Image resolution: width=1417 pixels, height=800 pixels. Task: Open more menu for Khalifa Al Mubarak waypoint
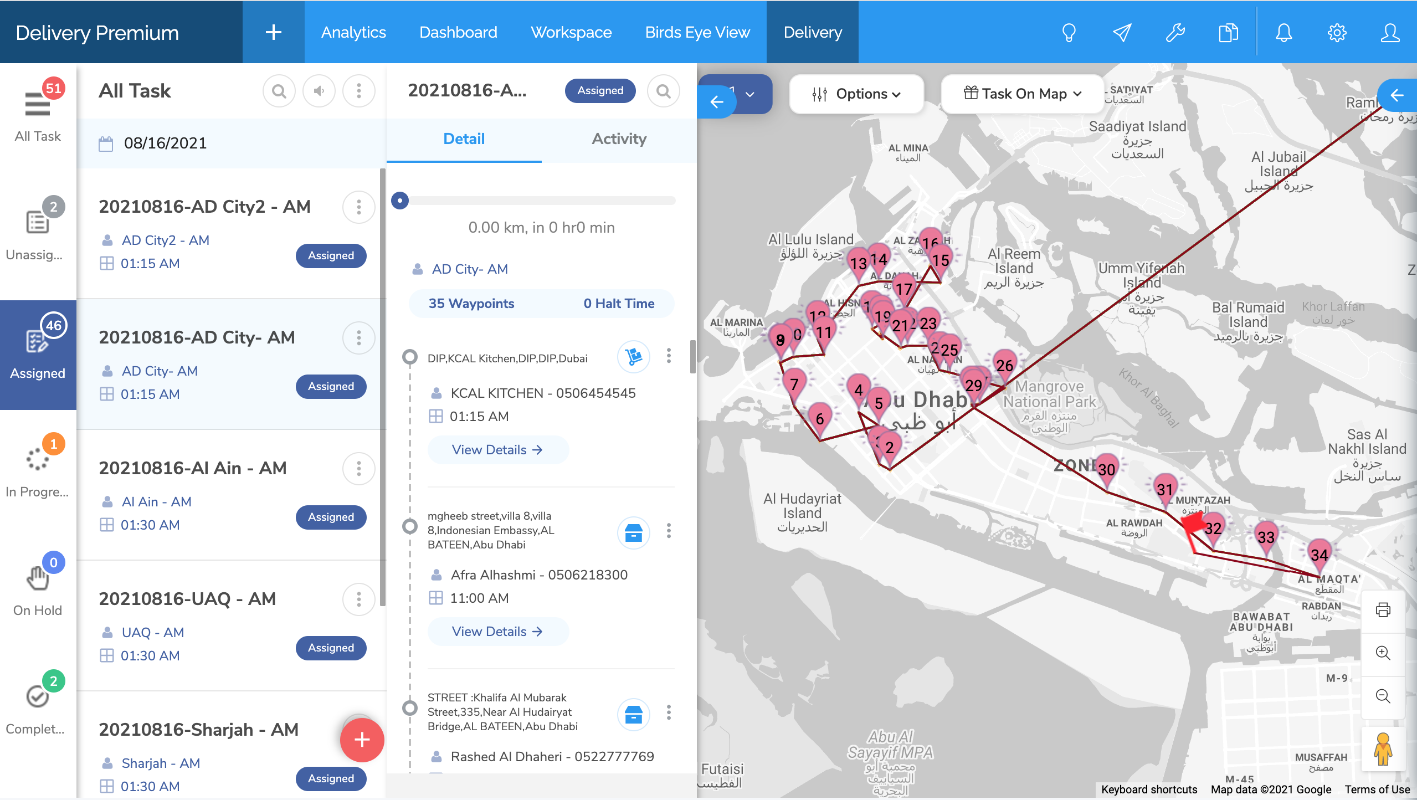[x=669, y=712]
